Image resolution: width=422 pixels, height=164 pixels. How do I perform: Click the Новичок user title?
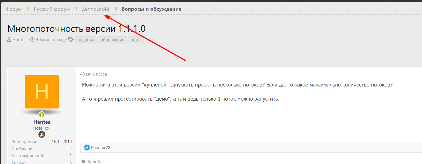tap(42, 128)
